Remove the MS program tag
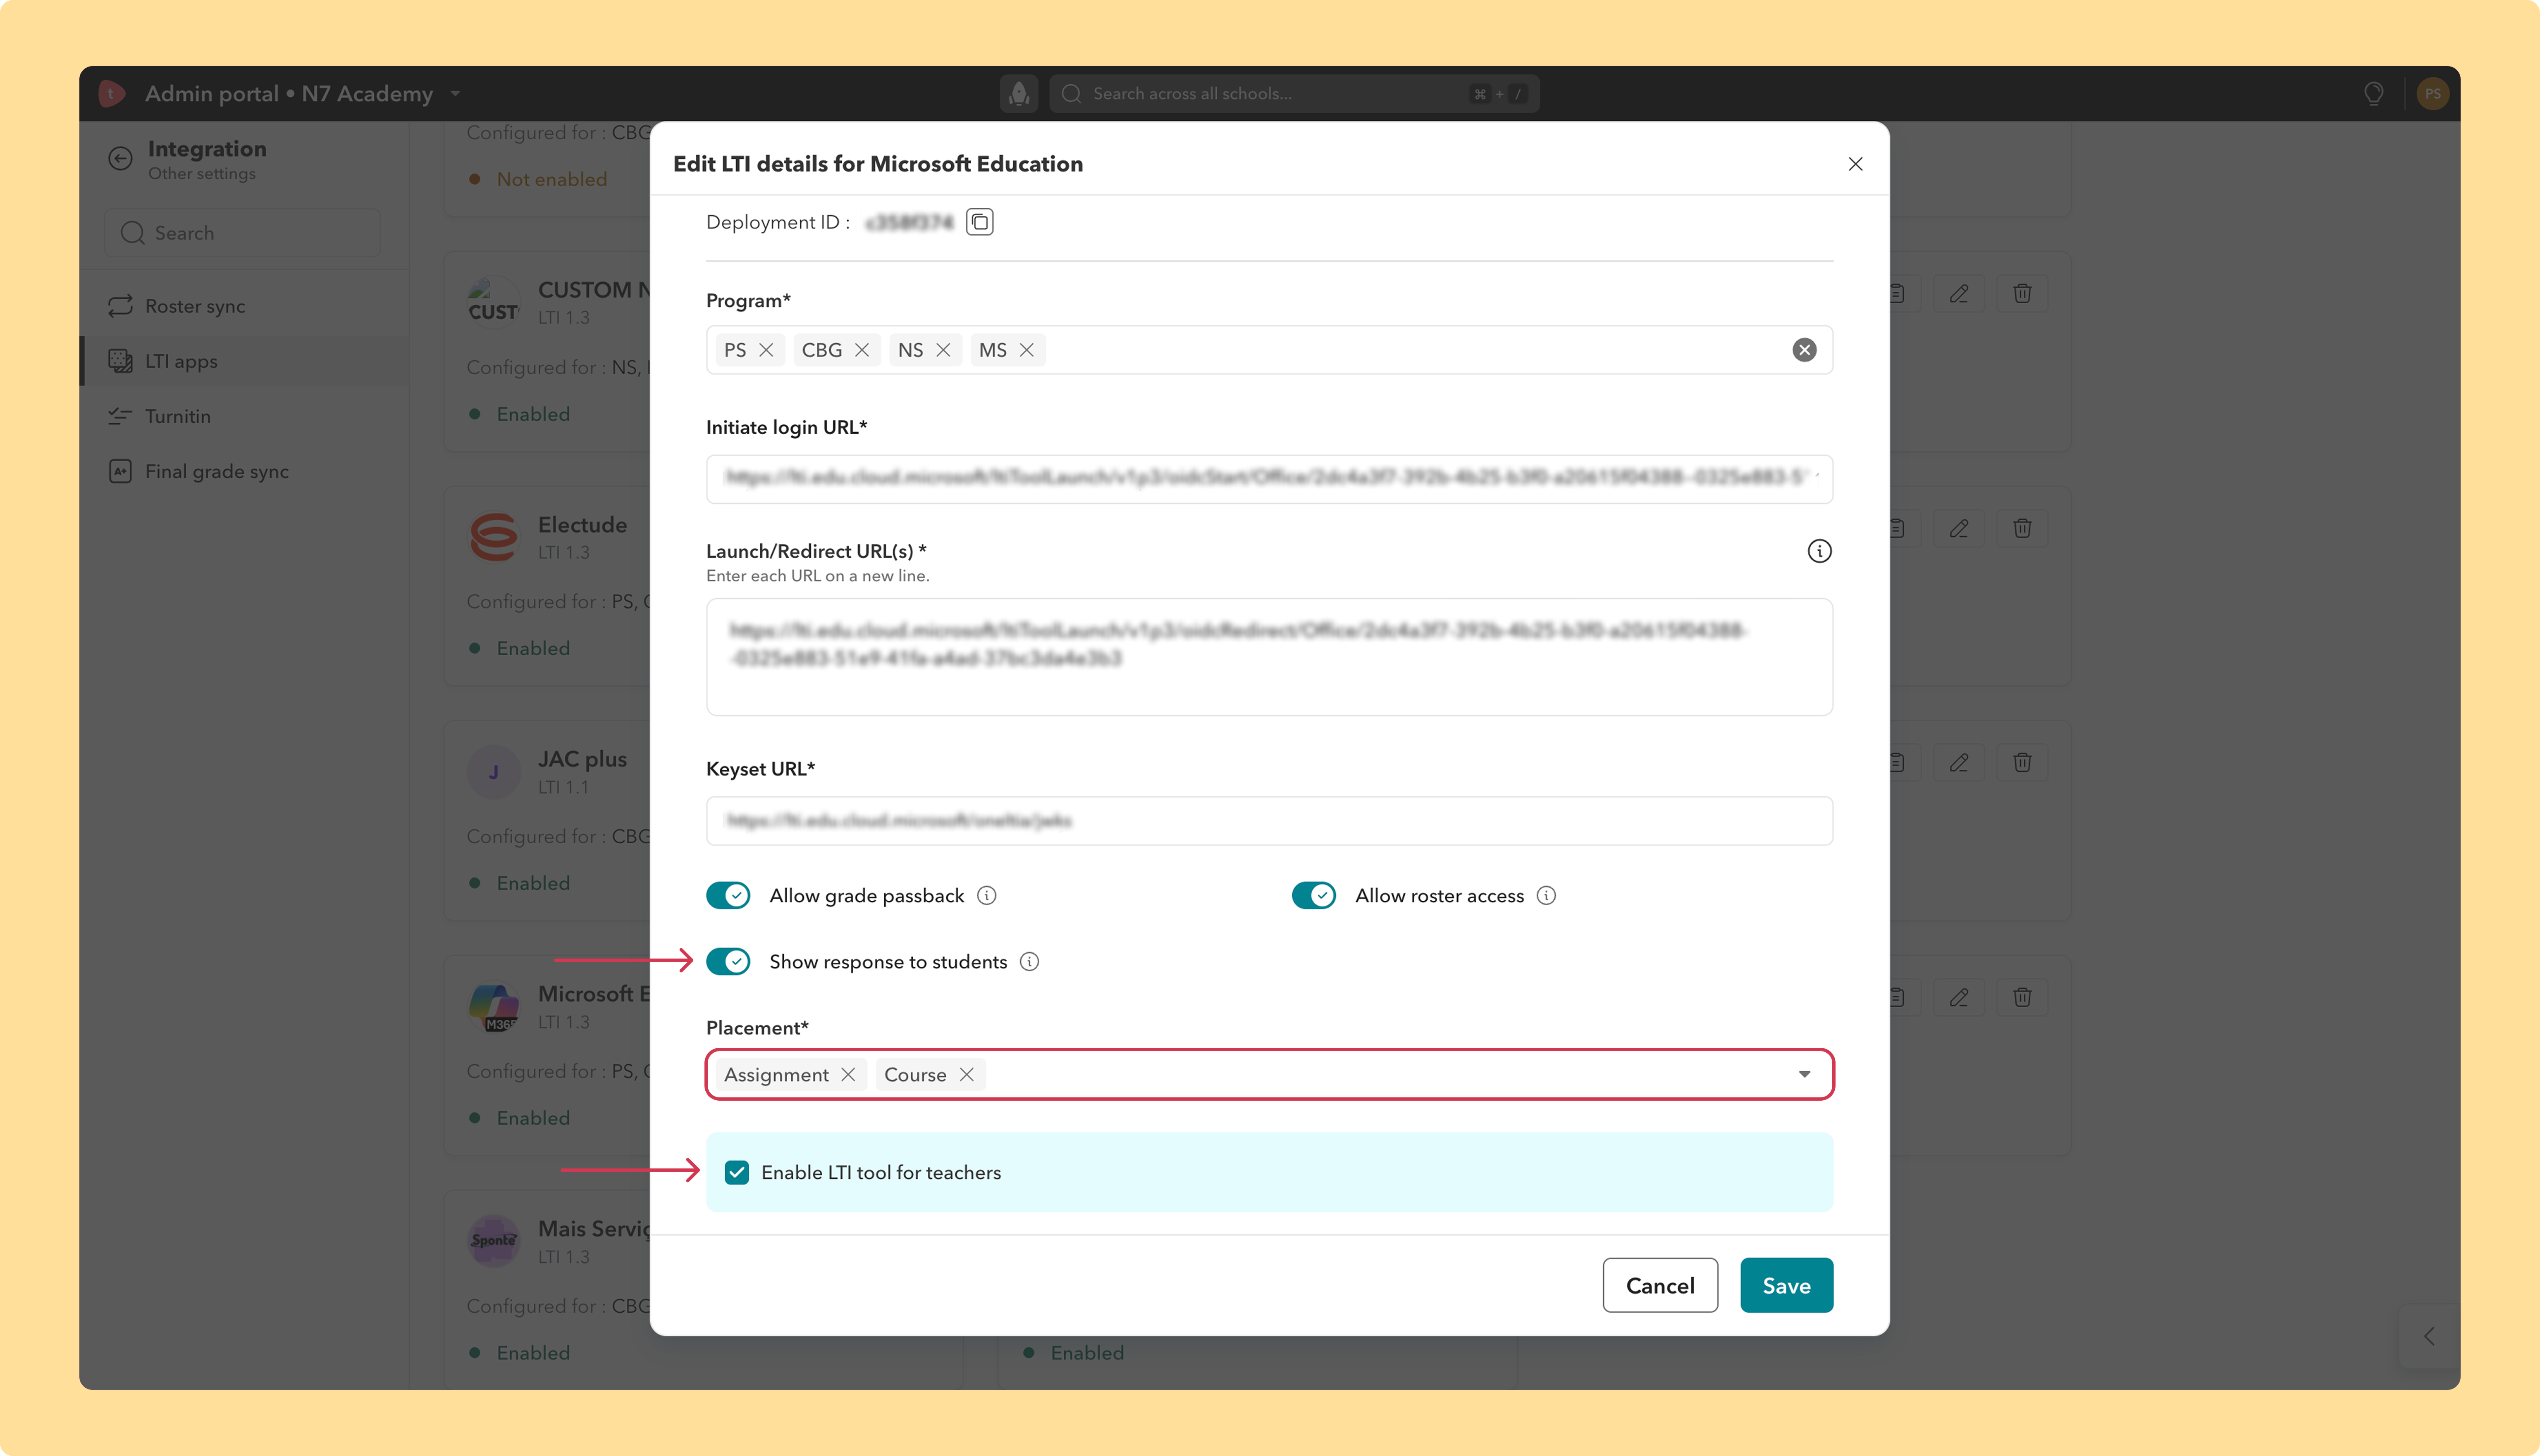Screen dimensions: 2540x1456 click(1027, 350)
